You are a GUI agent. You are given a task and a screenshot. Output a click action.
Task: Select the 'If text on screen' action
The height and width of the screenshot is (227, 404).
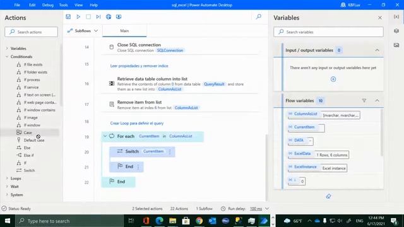(39, 95)
